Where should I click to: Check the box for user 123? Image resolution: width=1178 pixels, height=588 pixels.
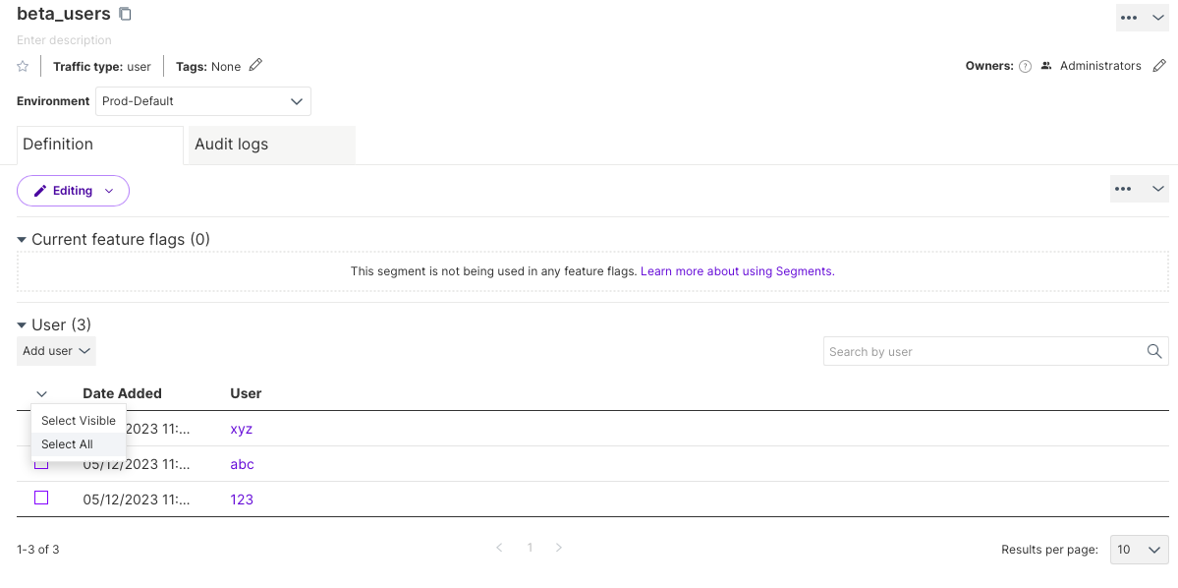click(x=41, y=499)
